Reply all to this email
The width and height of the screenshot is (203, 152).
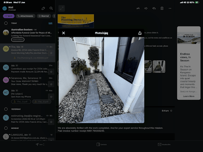coord(154,8)
